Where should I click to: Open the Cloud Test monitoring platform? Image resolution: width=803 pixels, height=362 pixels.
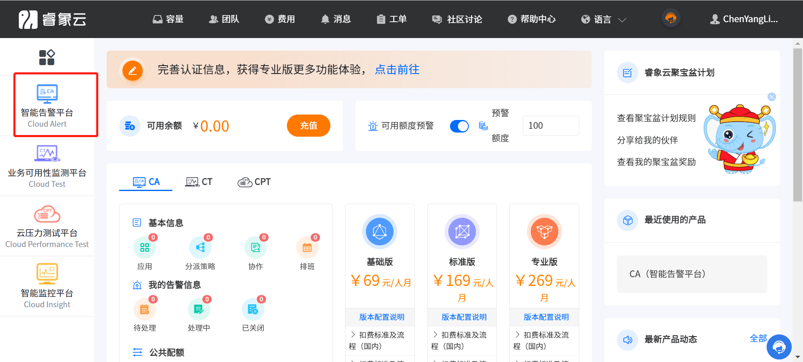click(47, 154)
